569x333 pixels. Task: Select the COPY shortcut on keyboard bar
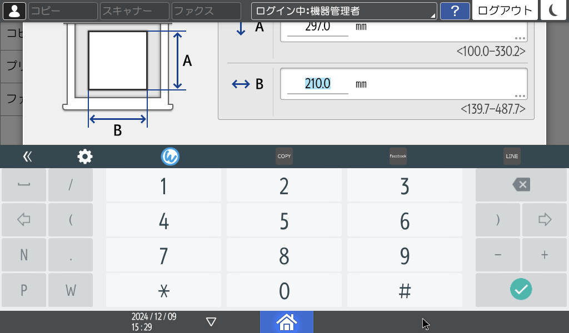tap(284, 157)
